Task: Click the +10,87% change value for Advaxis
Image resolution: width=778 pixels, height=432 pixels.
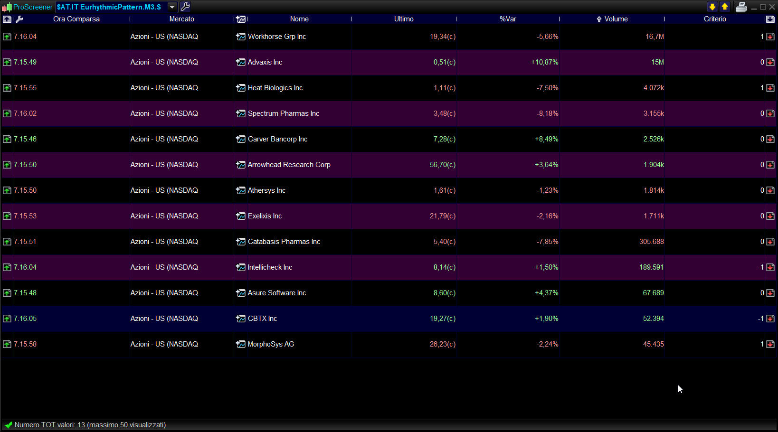Action: coord(545,62)
